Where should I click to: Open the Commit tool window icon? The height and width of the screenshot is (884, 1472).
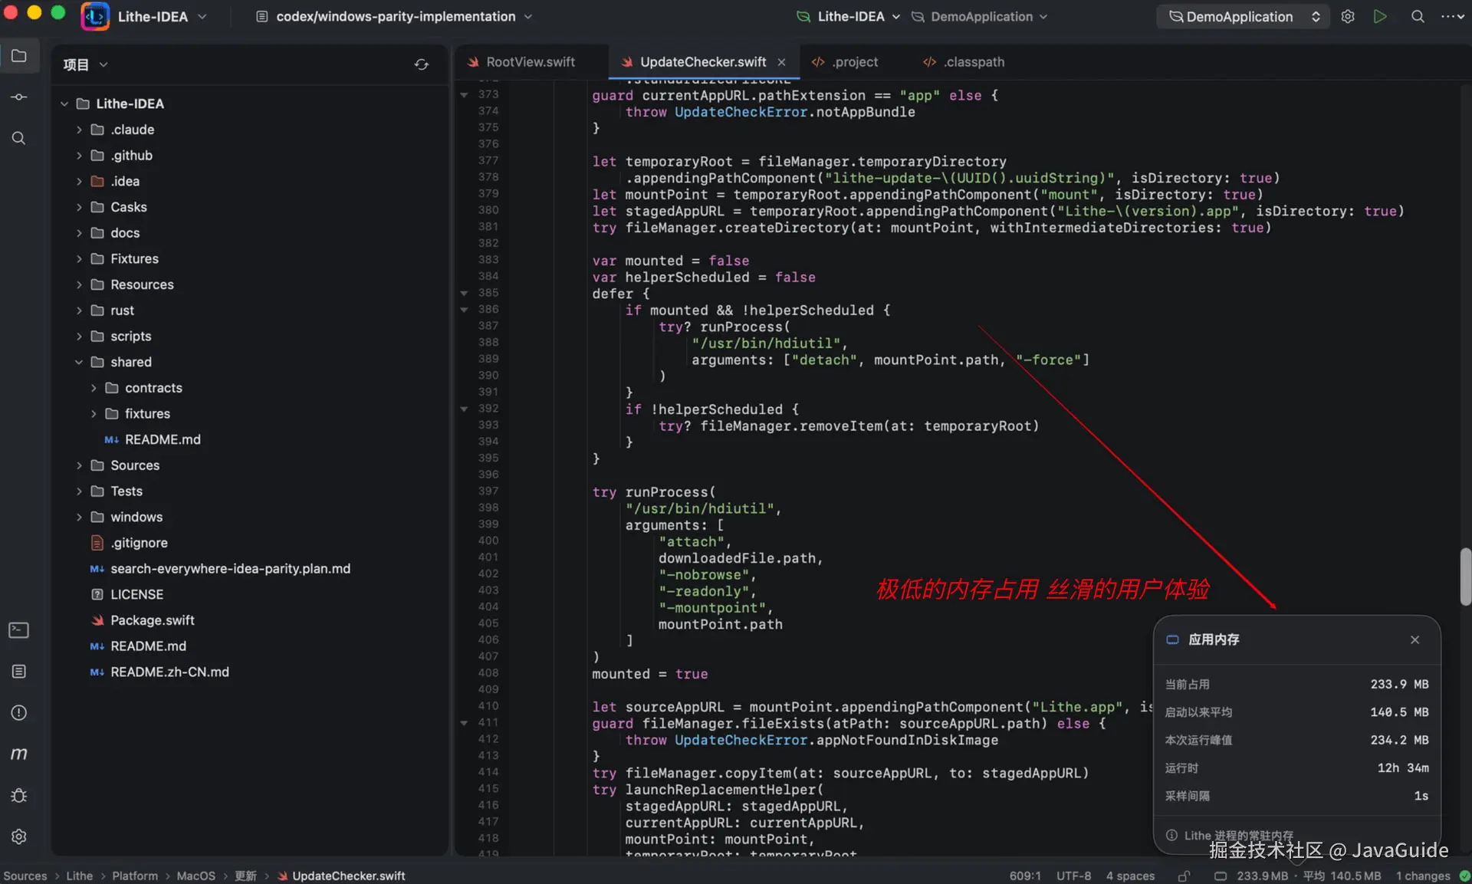point(19,97)
